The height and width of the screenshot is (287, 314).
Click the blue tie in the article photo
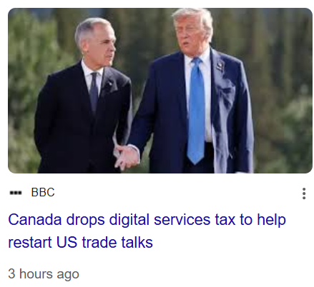(x=197, y=111)
